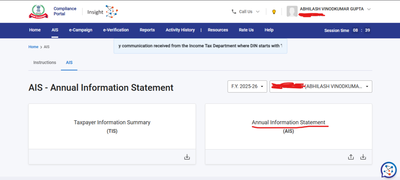
Task: Click the ABHILASH VINODKUMAR GUPTA username
Action: [x=332, y=9]
